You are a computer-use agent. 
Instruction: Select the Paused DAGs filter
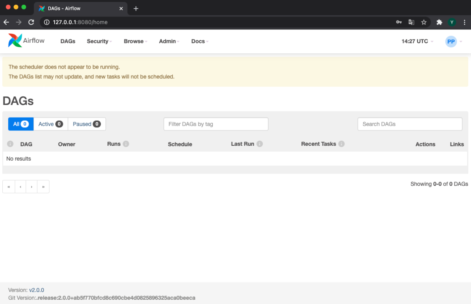point(87,124)
